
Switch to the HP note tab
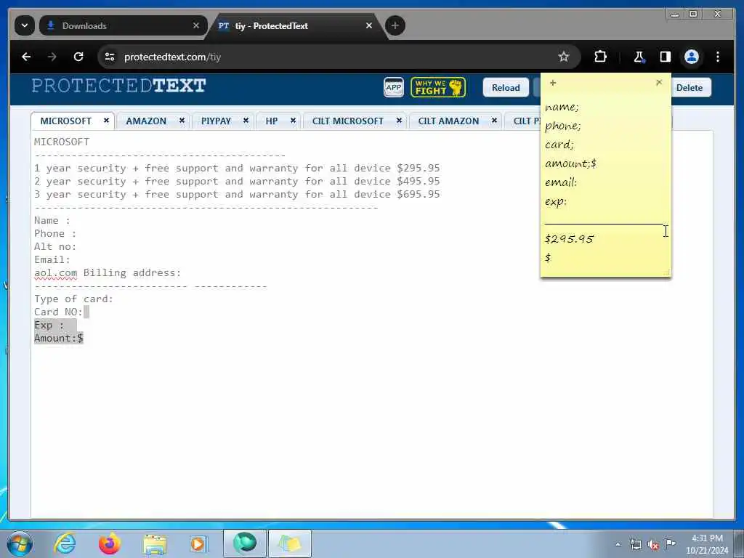pos(272,121)
